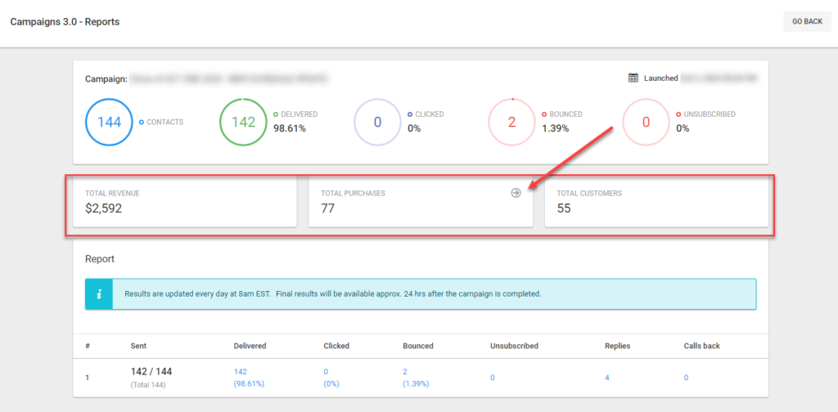Click the clicked count link in table
This screenshot has width=838, height=412.
pos(327,371)
